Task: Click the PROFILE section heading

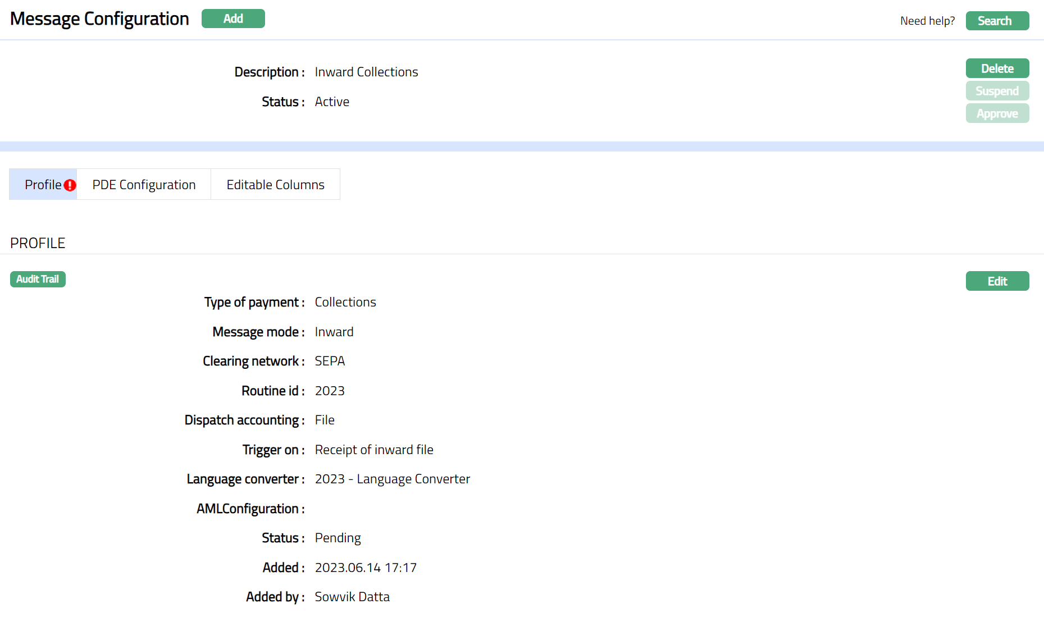Action: (38, 243)
